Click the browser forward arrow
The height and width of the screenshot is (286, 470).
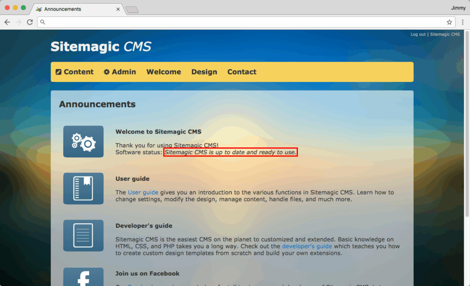(x=18, y=22)
